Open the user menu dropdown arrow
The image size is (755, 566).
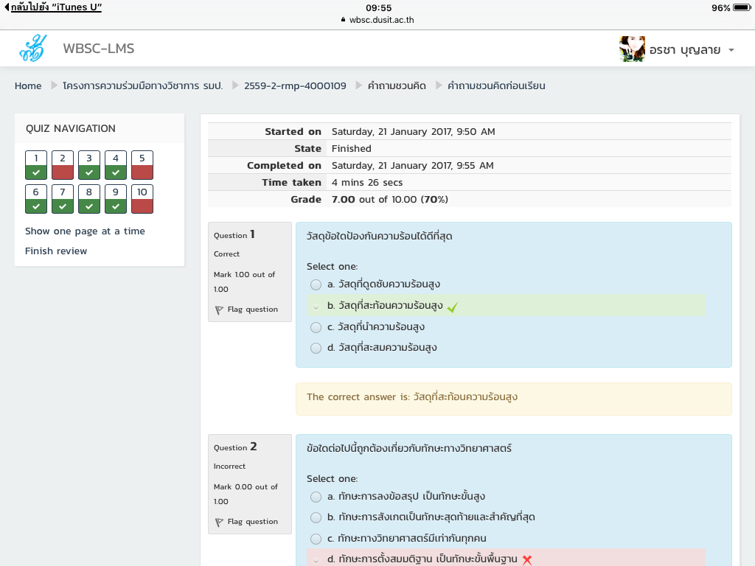[x=731, y=50]
